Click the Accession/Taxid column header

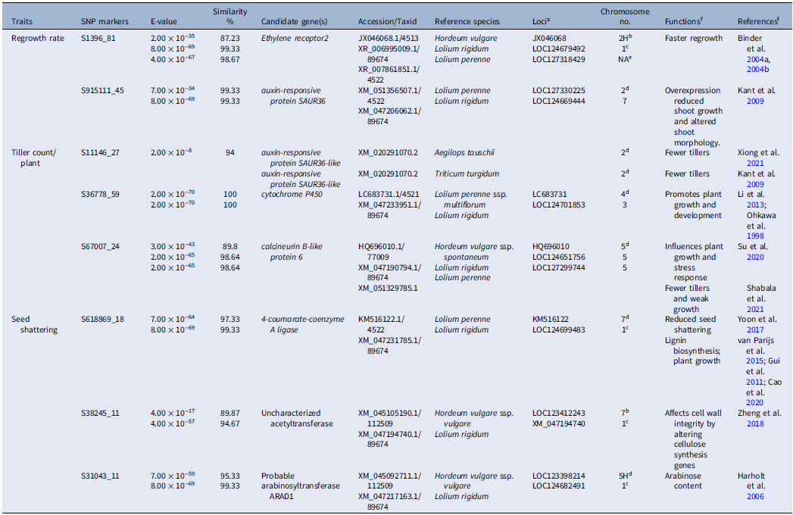(387, 21)
